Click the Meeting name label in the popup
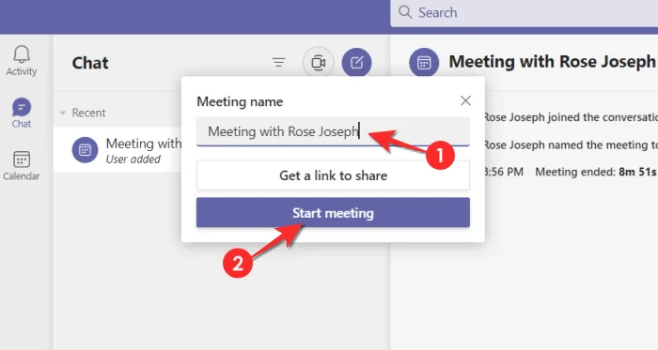658x350 pixels. (240, 101)
